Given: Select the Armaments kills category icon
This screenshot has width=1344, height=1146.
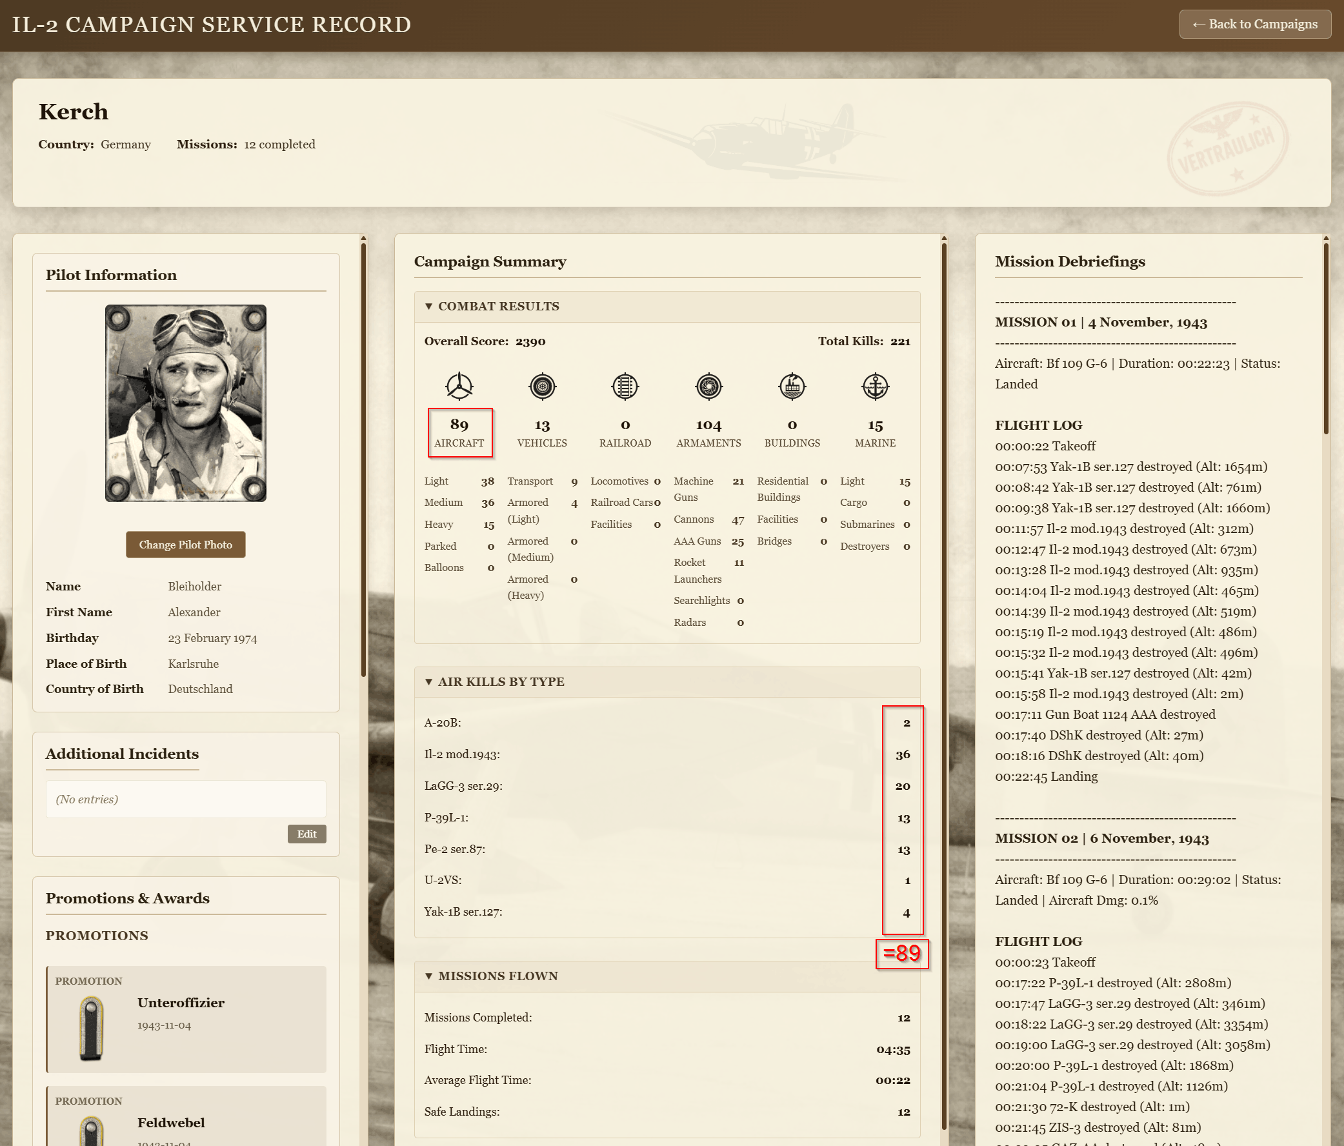Looking at the screenshot, I should point(709,387).
